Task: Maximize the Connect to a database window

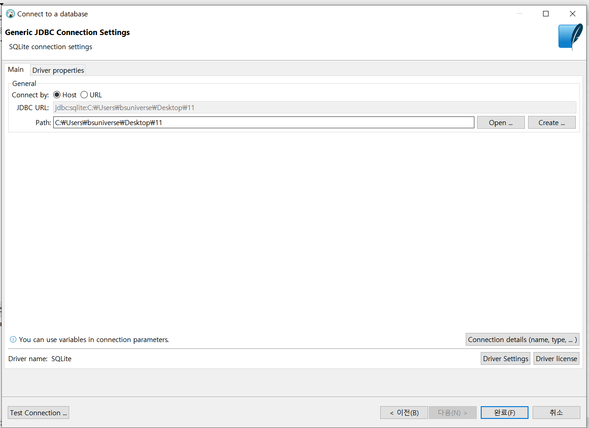Action: (x=546, y=14)
